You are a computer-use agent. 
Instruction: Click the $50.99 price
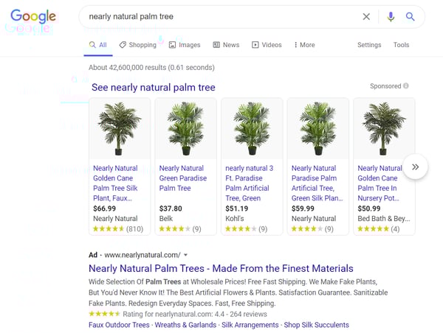[x=369, y=208]
